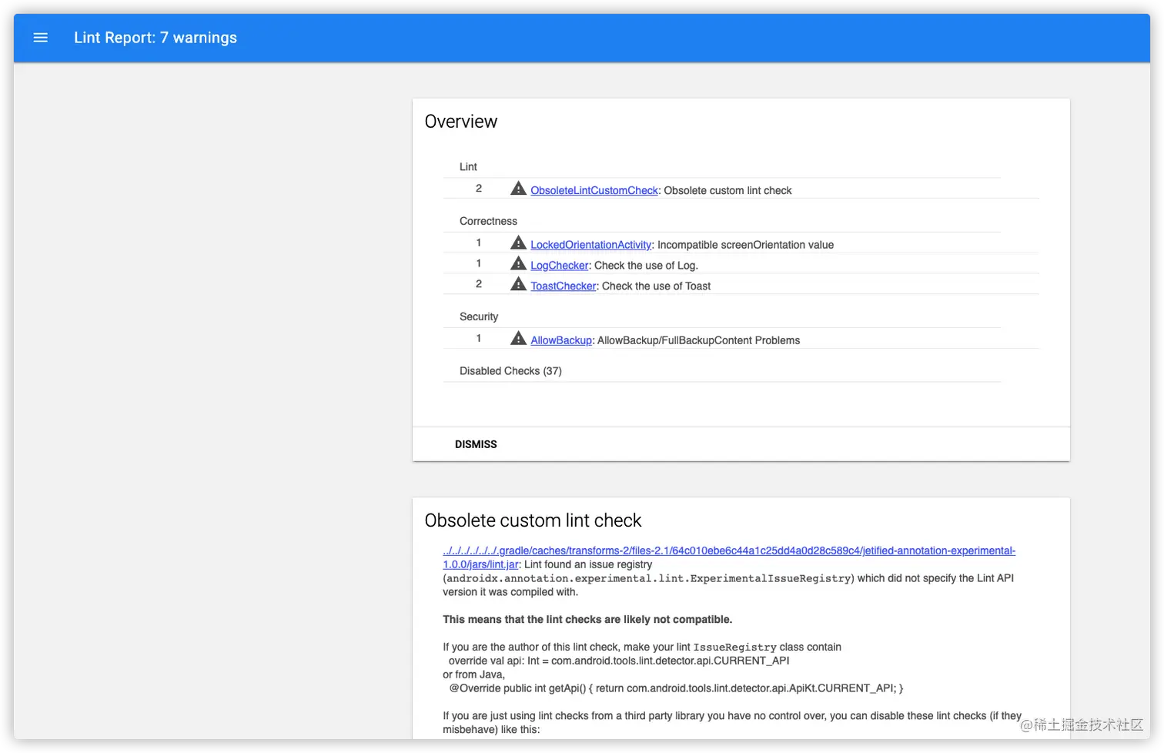The width and height of the screenshot is (1164, 753).
Task: Click the Security section header
Action: (x=478, y=316)
